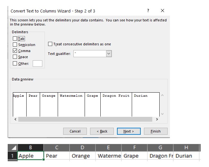Click right arrow of preview horizontal scrollbar
The width and height of the screenshot is (209, 167).
click(157, 119)
